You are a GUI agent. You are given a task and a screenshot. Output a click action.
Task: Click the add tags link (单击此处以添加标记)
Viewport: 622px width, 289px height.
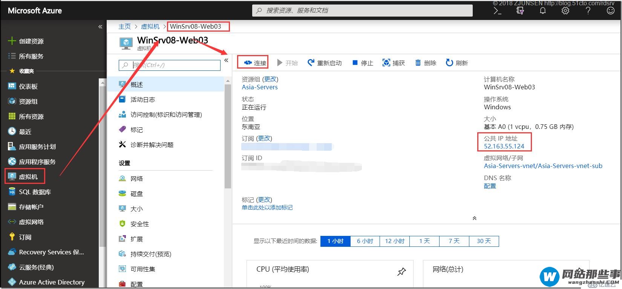pos(267,207)
